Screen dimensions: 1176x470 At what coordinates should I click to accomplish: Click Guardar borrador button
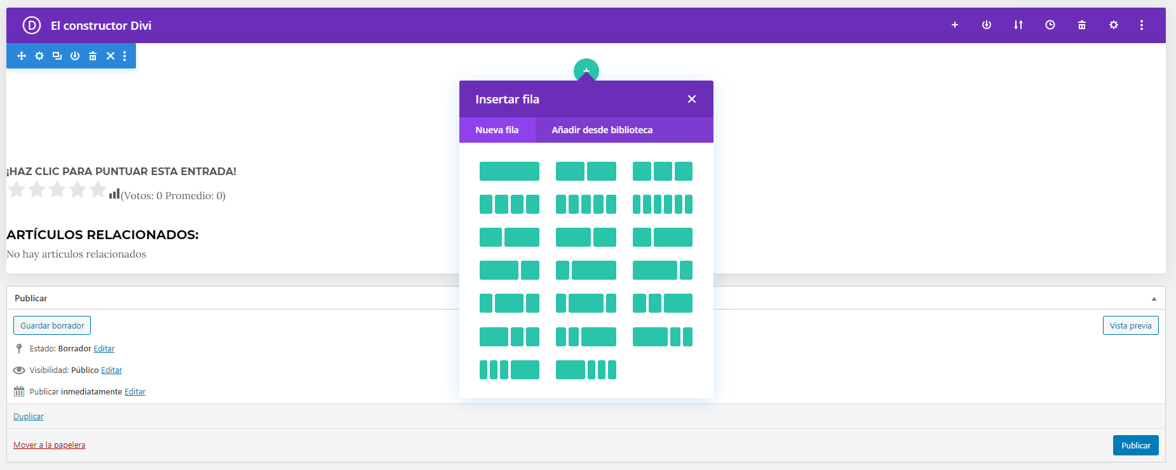[x=52, y=325]
